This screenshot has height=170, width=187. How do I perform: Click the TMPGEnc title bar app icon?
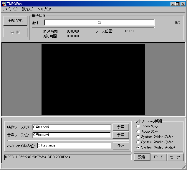coord(4,4)
